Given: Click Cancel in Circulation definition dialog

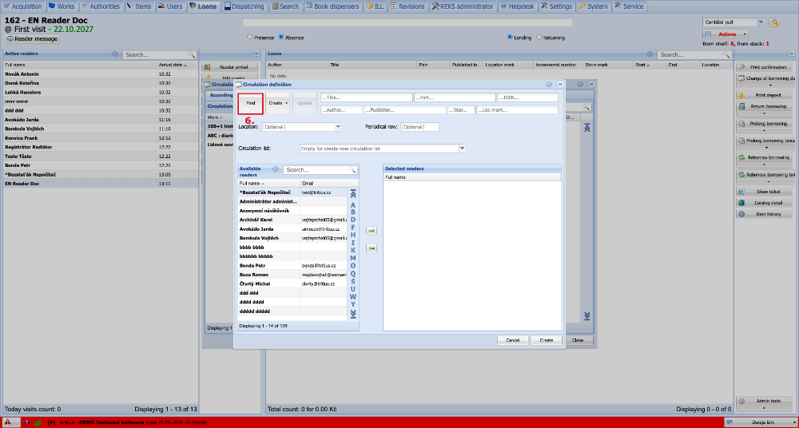Looking at the screenshot, I should tap(513, 340).
